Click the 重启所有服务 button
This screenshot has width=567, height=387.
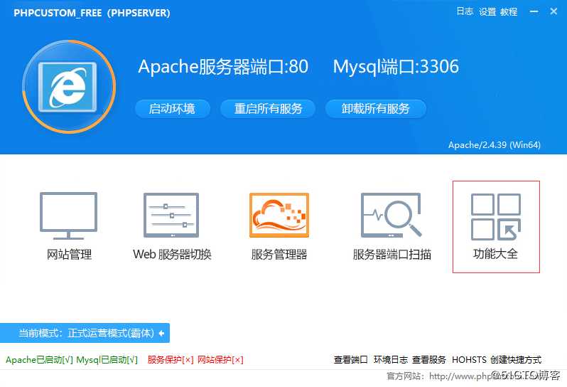[268, 109]
